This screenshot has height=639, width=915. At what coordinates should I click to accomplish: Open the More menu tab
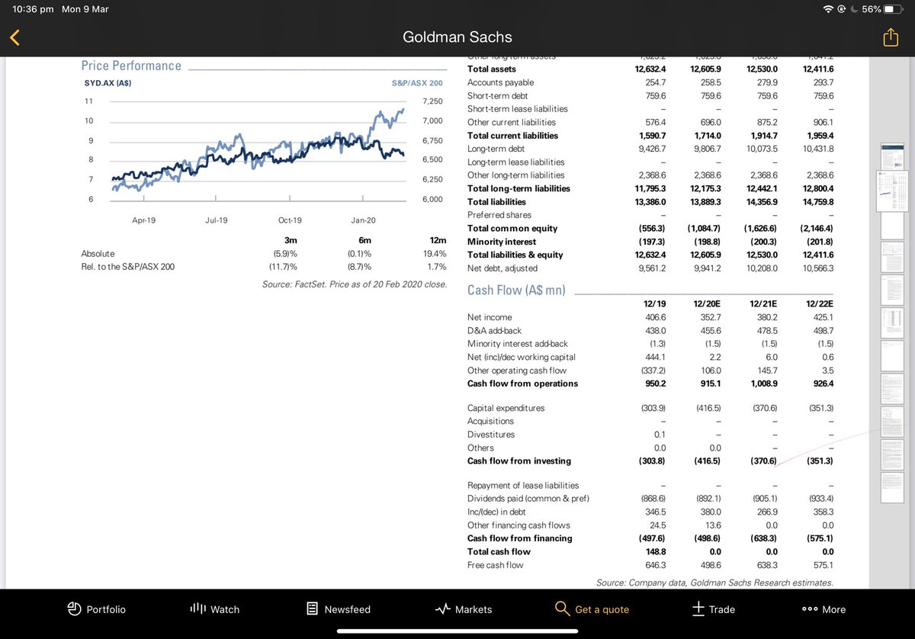[824, 609]
